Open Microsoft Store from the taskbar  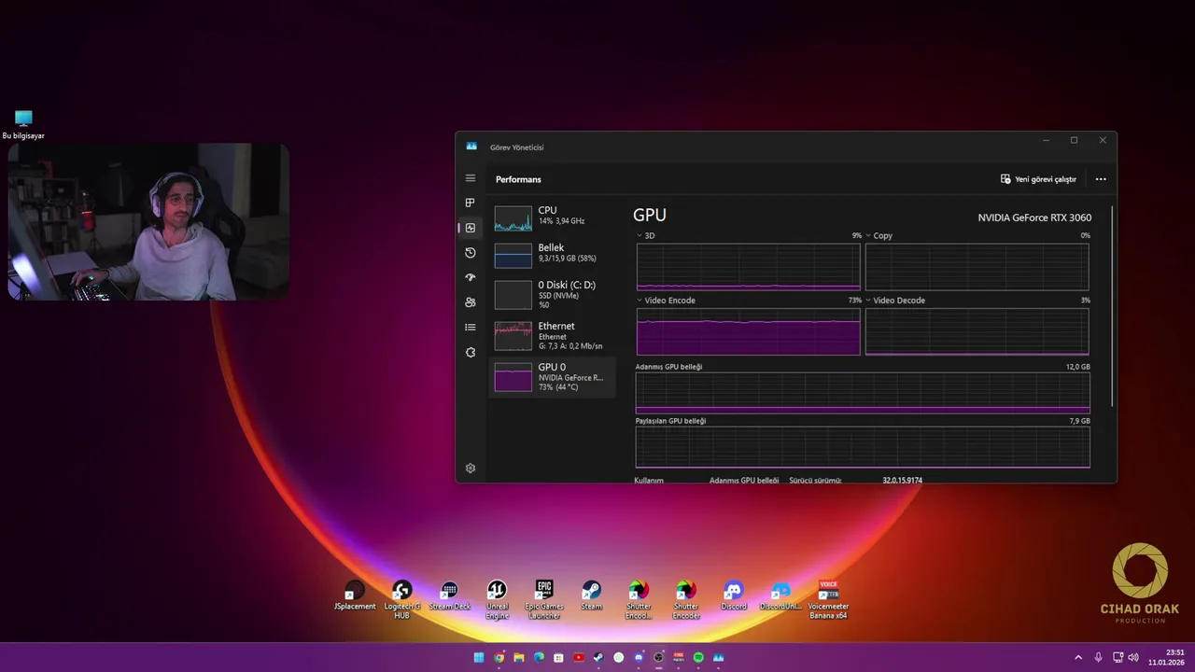tap(558, 657)
